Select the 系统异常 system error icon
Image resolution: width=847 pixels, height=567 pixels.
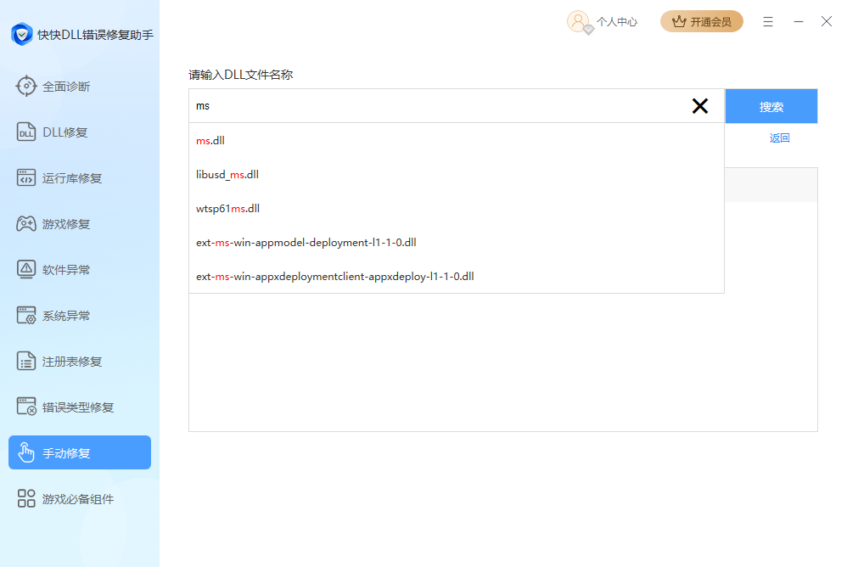click(26, 316)
